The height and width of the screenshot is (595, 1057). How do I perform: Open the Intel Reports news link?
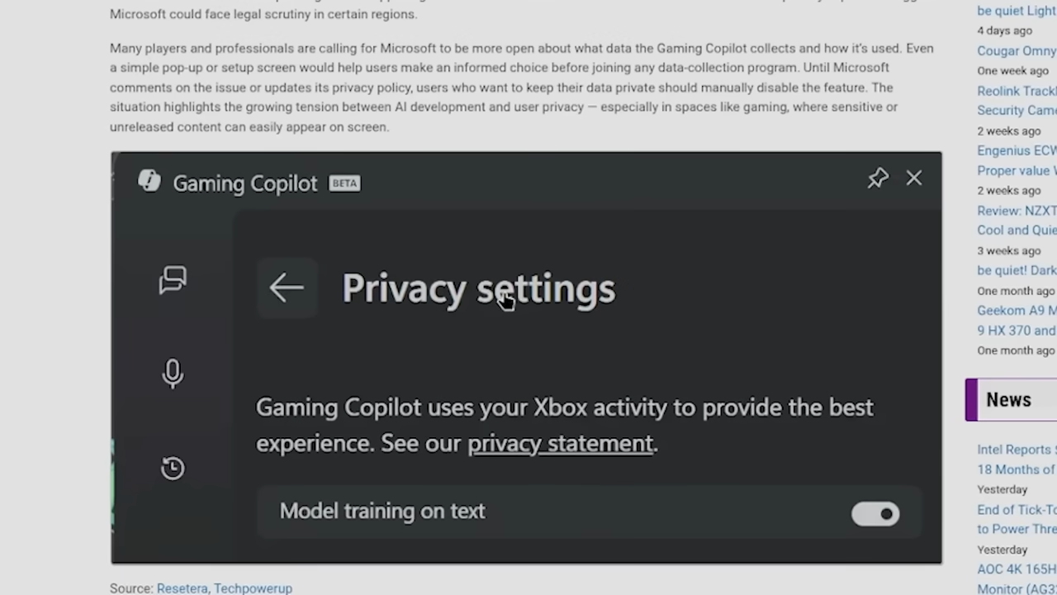[1017, 459]
